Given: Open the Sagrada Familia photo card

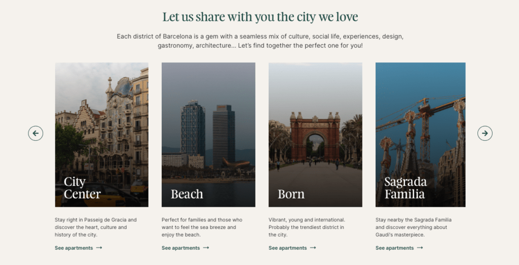Looking at the screenshot, I should coord(420,135).
